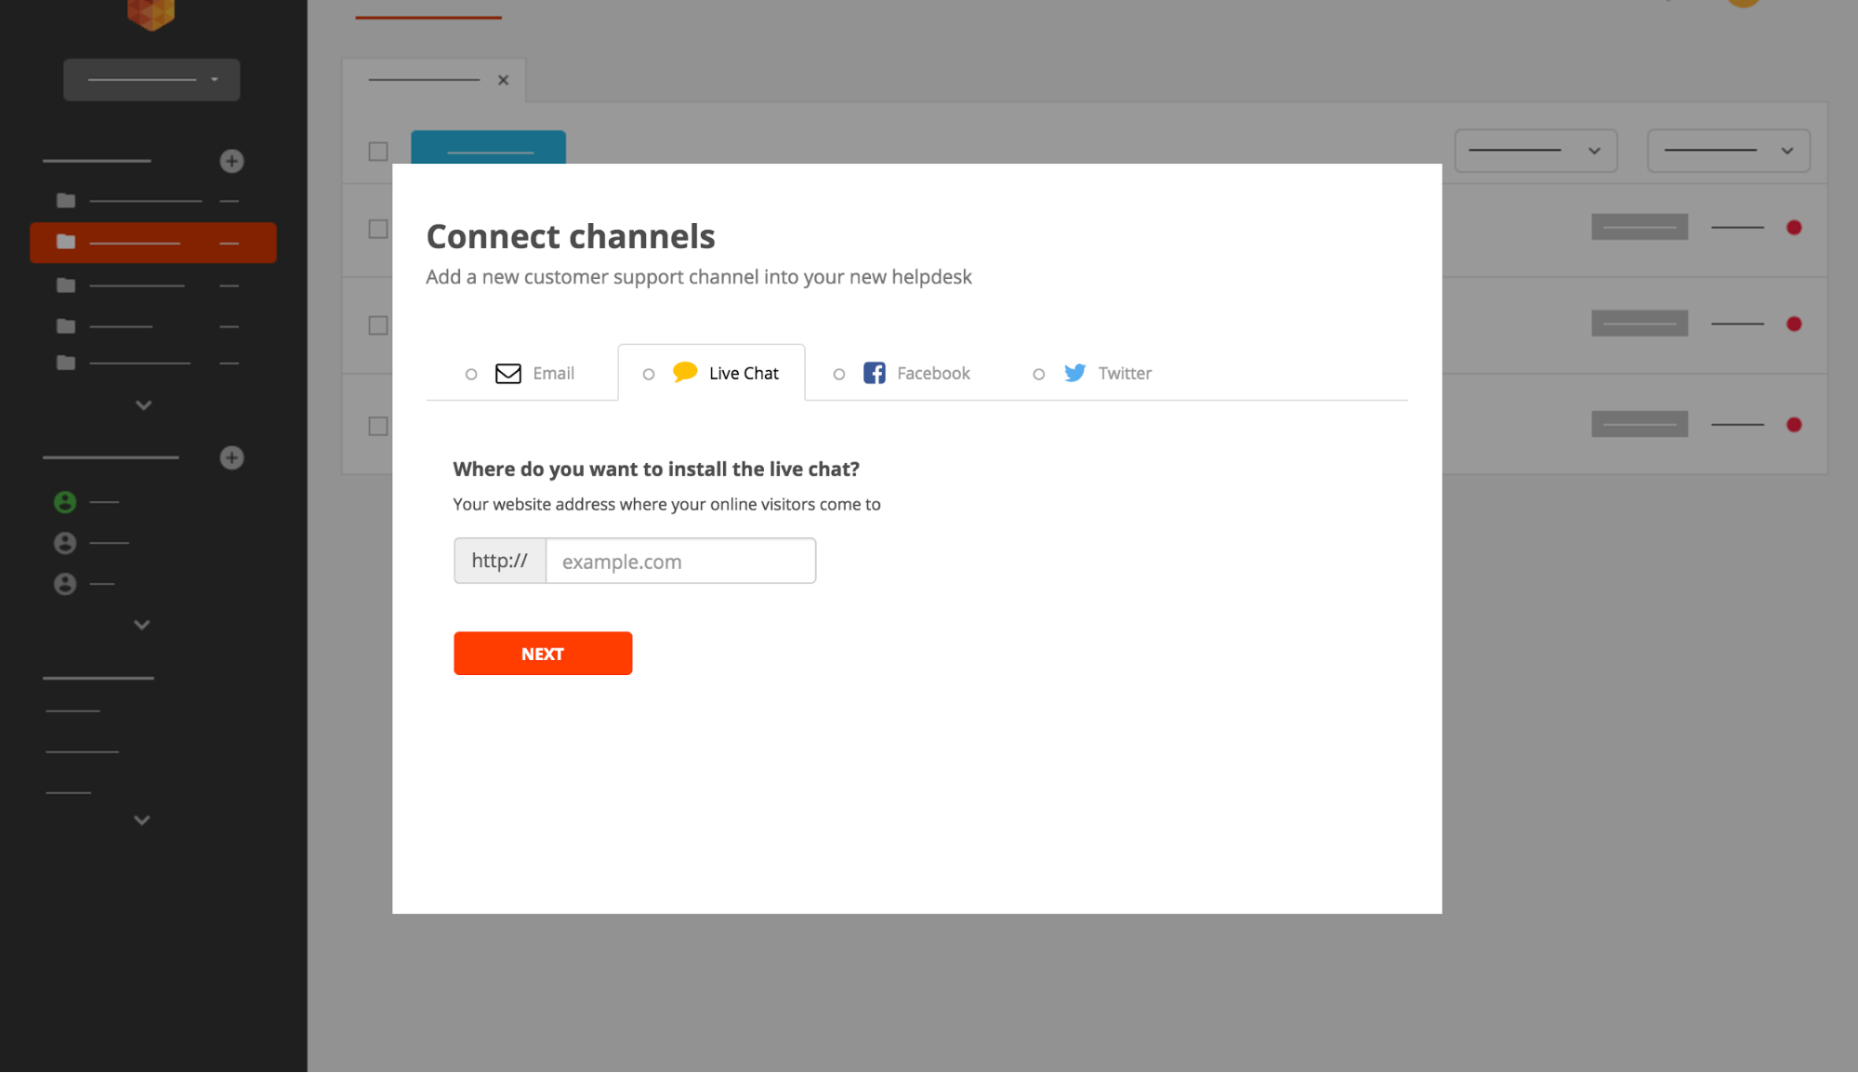The width and height of the screenshot is (1858, 1073).
Task: Check the first row checkbox in background list
Action: 378,229
